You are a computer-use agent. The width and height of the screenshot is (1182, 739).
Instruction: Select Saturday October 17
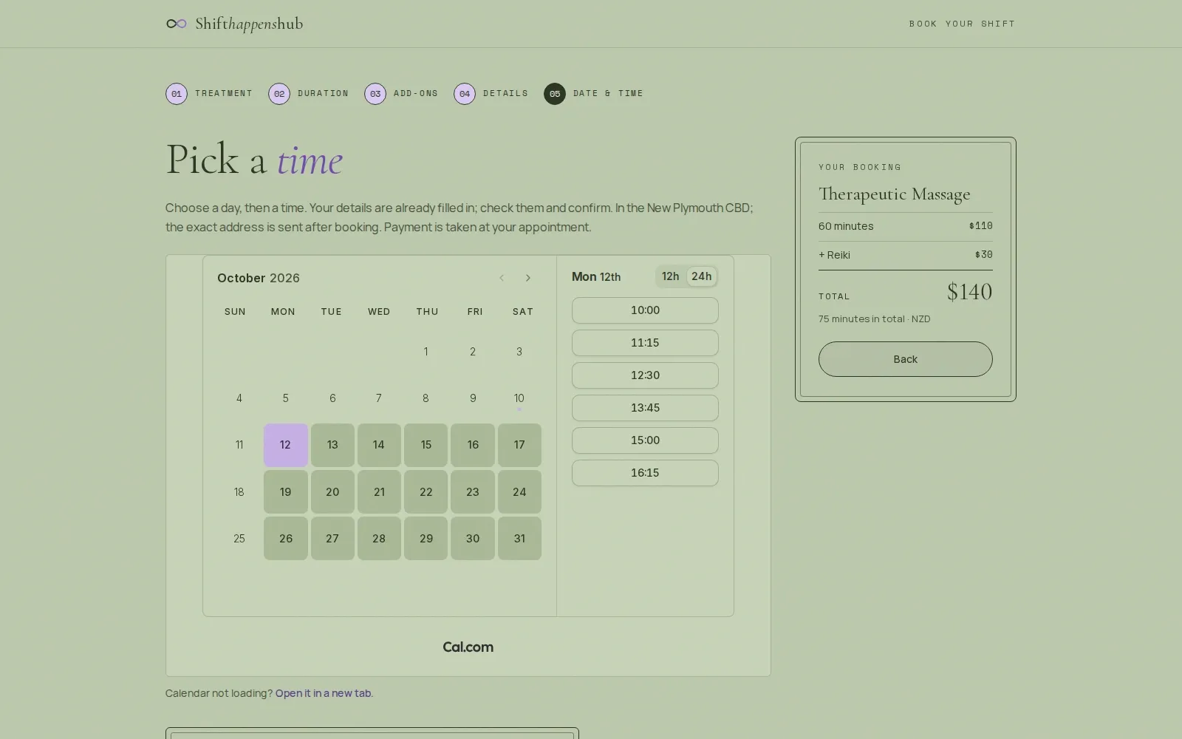point(519,445)
